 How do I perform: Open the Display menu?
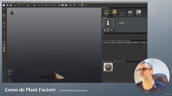[x=22, y=2]
